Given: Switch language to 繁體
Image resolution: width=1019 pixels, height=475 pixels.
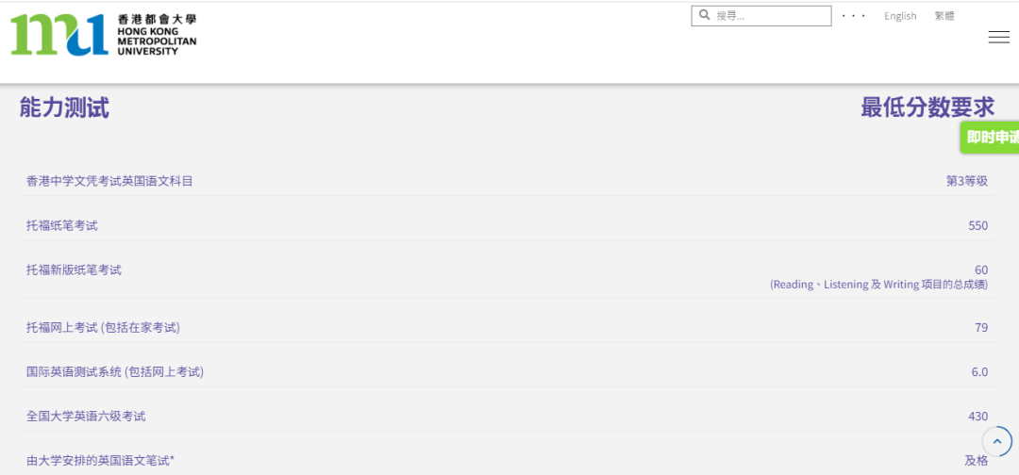Looking at the screenshot, I should click(944, 16).
